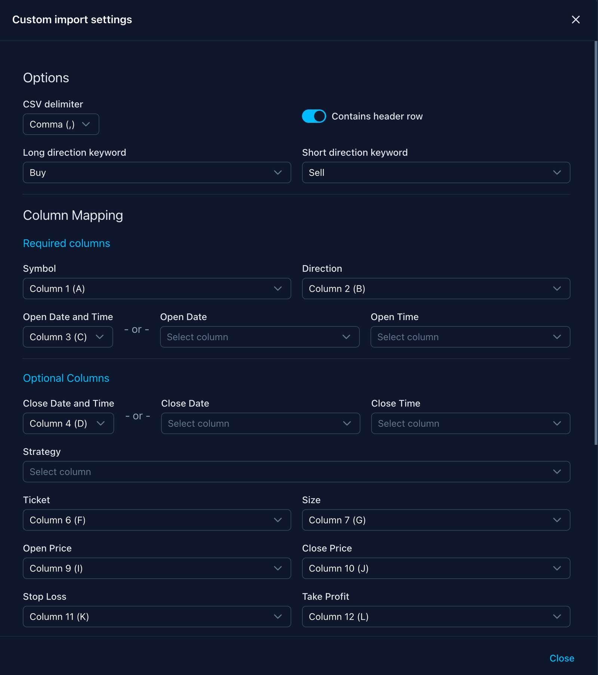
Task: Open the Ticket column dropdown
Action: click(157, 520)
